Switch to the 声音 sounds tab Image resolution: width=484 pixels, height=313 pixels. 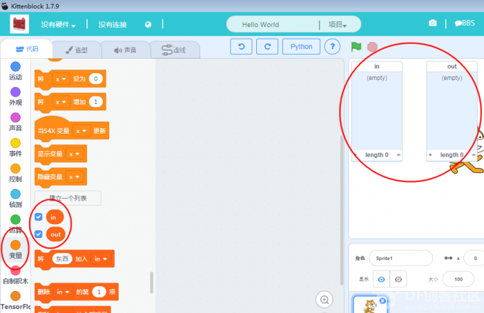coord(125,50)
